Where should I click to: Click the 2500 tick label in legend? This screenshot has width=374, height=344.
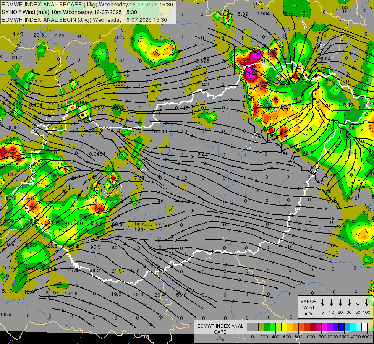(345, 337)
